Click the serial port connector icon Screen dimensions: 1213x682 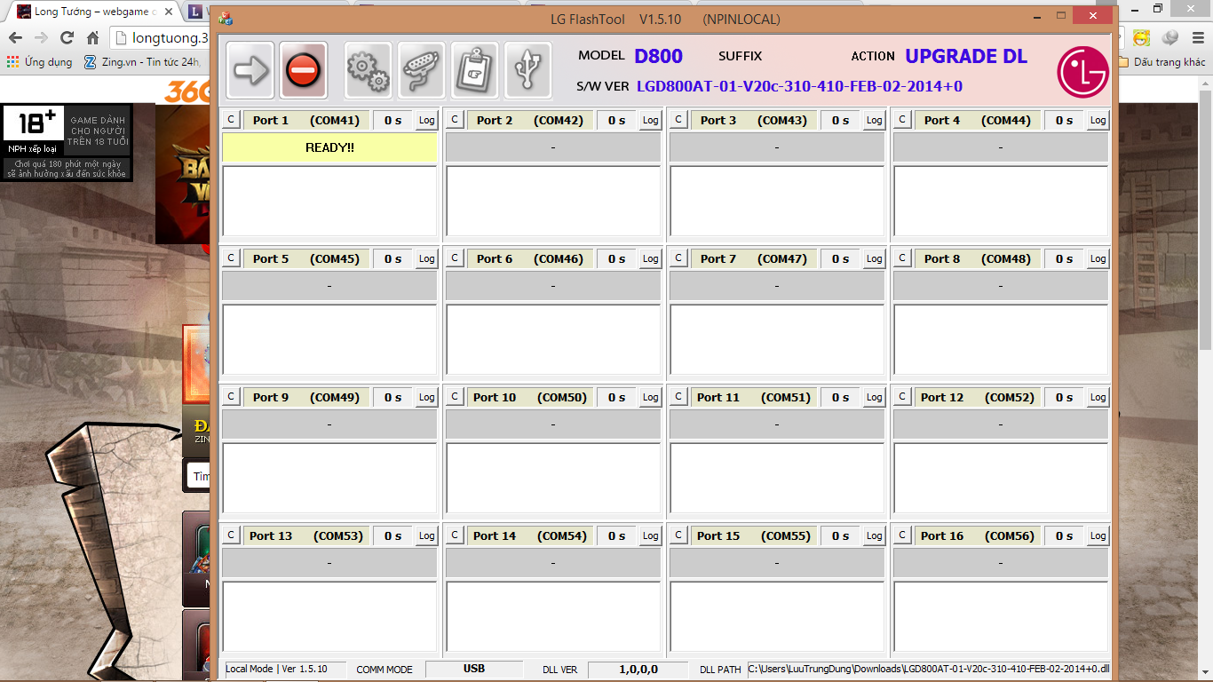(421, 70)
